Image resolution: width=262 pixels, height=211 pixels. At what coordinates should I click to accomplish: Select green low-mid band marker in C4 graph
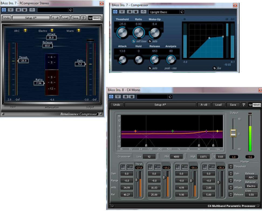click(173, 131)
